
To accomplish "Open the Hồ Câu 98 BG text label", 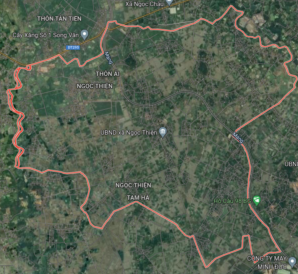I will (232, 201).
